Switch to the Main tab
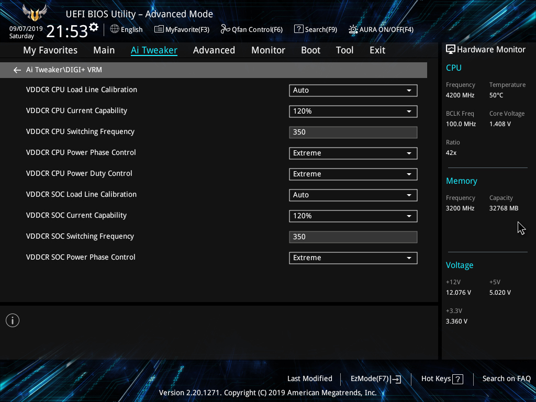536x402 pixels. click(104, 50)
